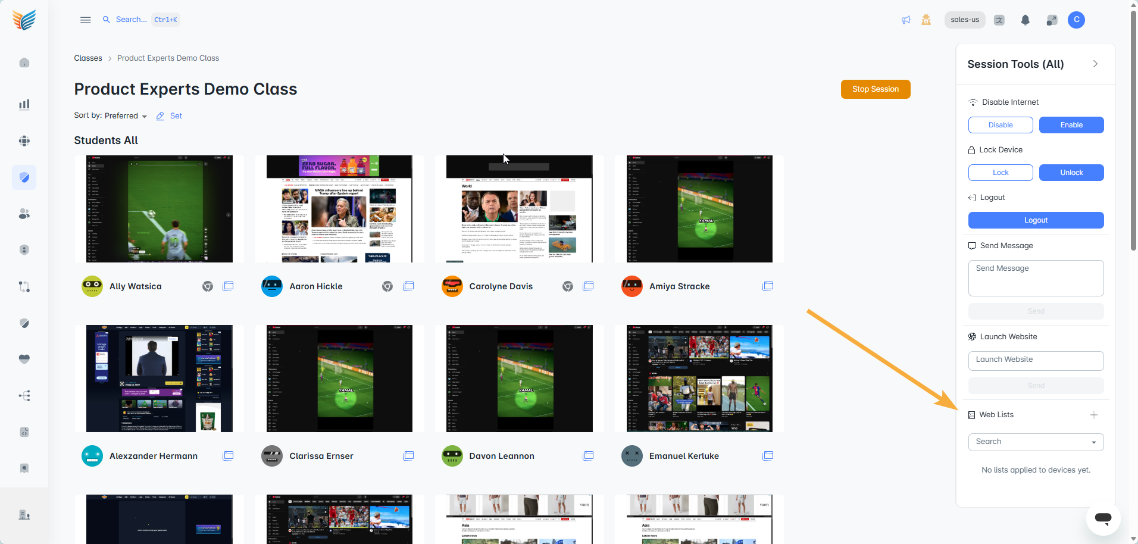This screenshot has height=544, width=1138.
Task: Focus the Send Message text area
Action: tap(1036, 278)
